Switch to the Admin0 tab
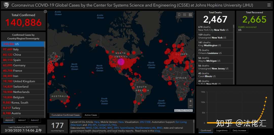 click(x=9, y=120)
